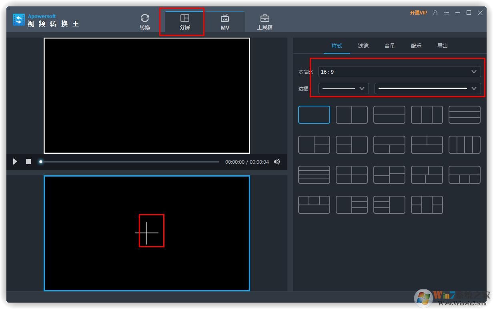
Task: Choose the four horizontal rows layout
Action: click(314, 175)
